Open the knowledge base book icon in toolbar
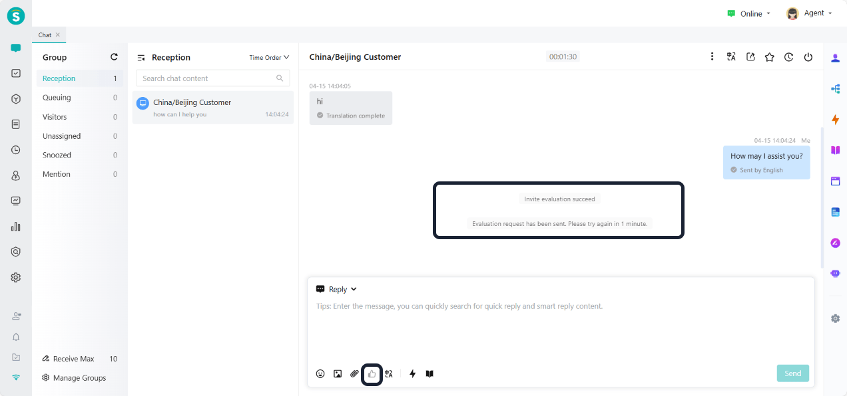The image size is (847, 396). click(x=429, y=374)
